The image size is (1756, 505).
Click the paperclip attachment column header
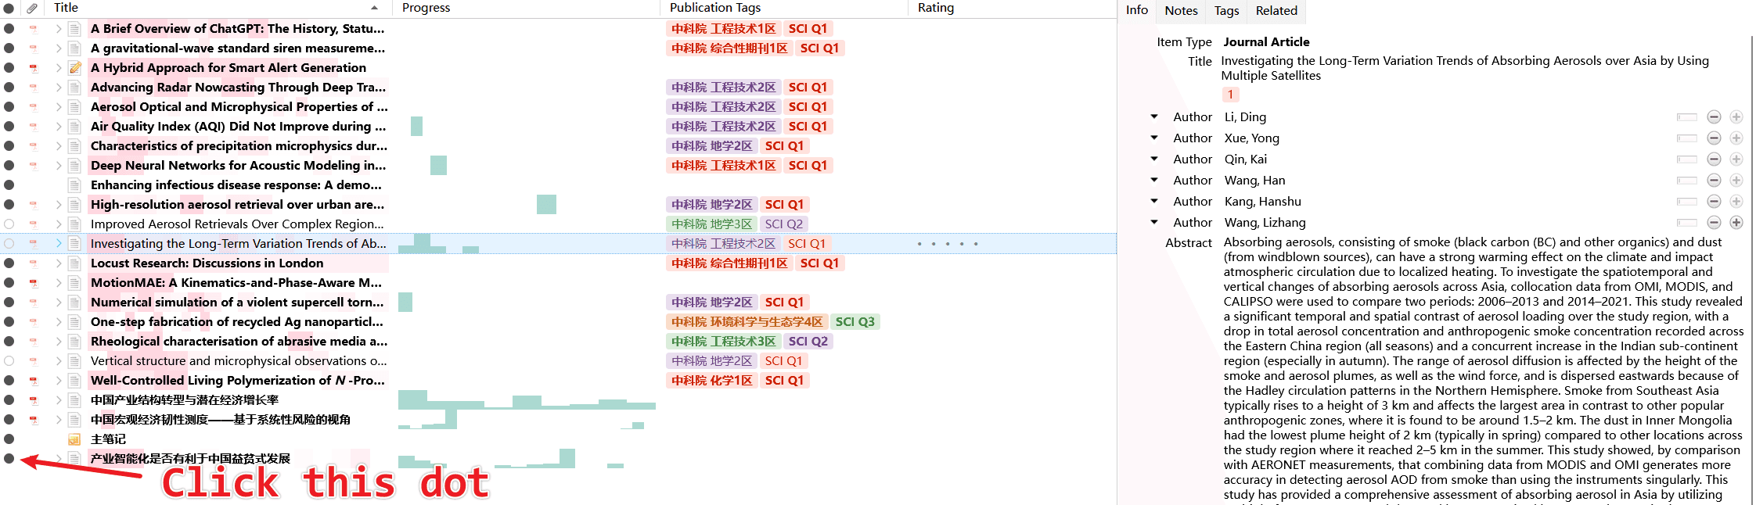(32, 8)
